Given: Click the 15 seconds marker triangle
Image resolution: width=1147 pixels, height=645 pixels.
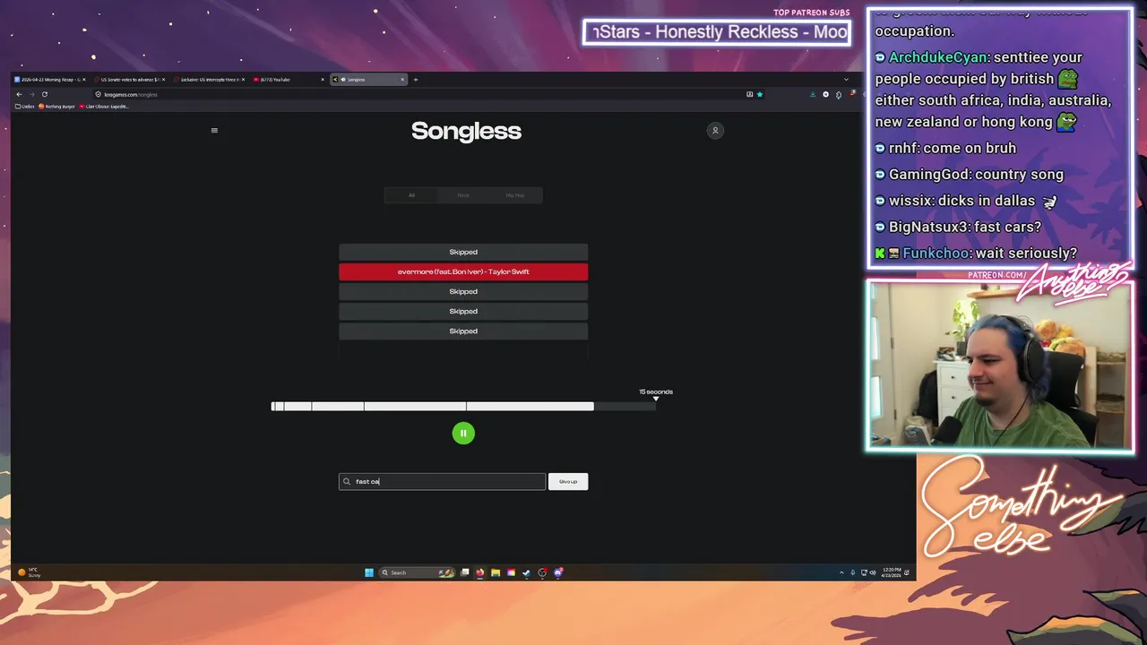Looking at the screenshot, I should click(x=656, y=399).
